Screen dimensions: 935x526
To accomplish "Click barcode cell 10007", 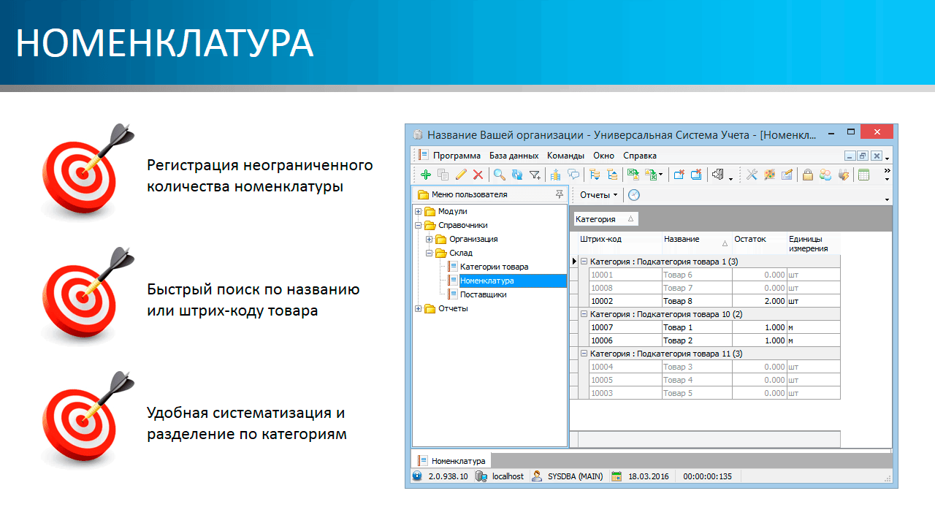I will (625, 327).
